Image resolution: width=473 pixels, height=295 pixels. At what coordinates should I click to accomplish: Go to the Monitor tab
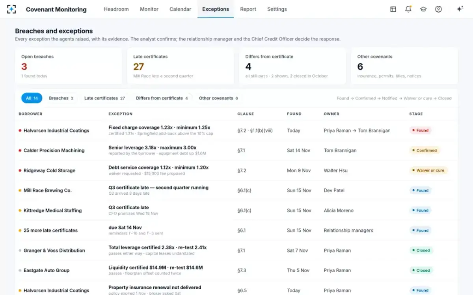pos(149,9)
